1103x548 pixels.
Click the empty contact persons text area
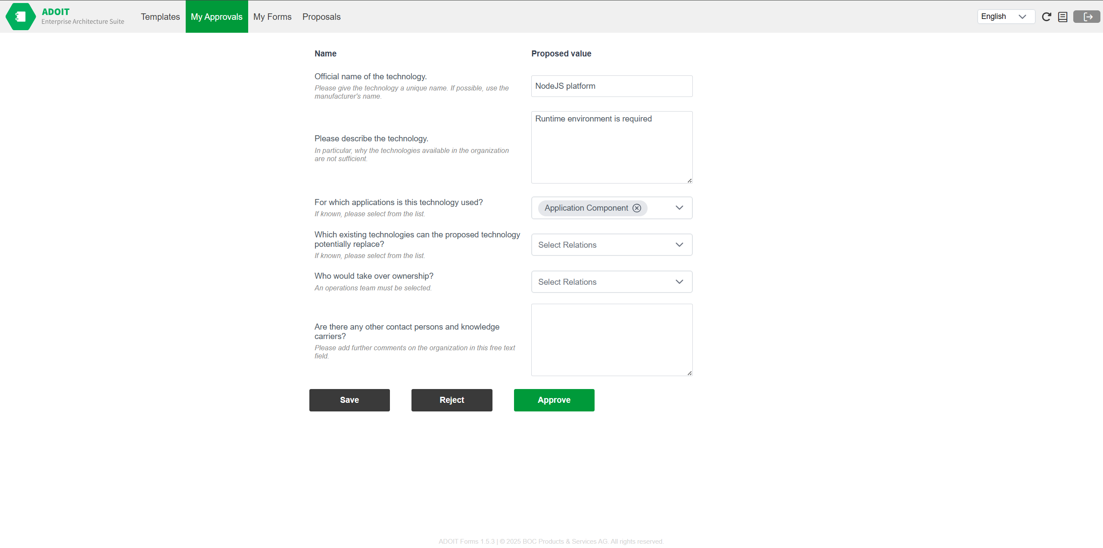(611, 340)
